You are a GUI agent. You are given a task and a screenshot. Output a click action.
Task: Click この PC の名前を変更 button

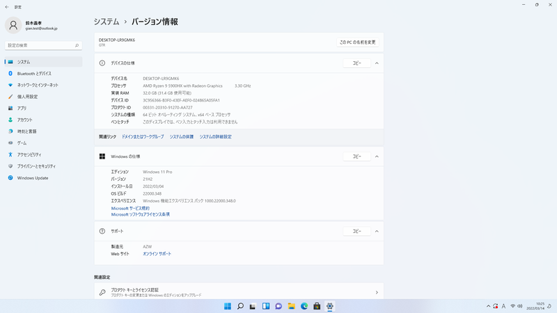tap(357, 42)
